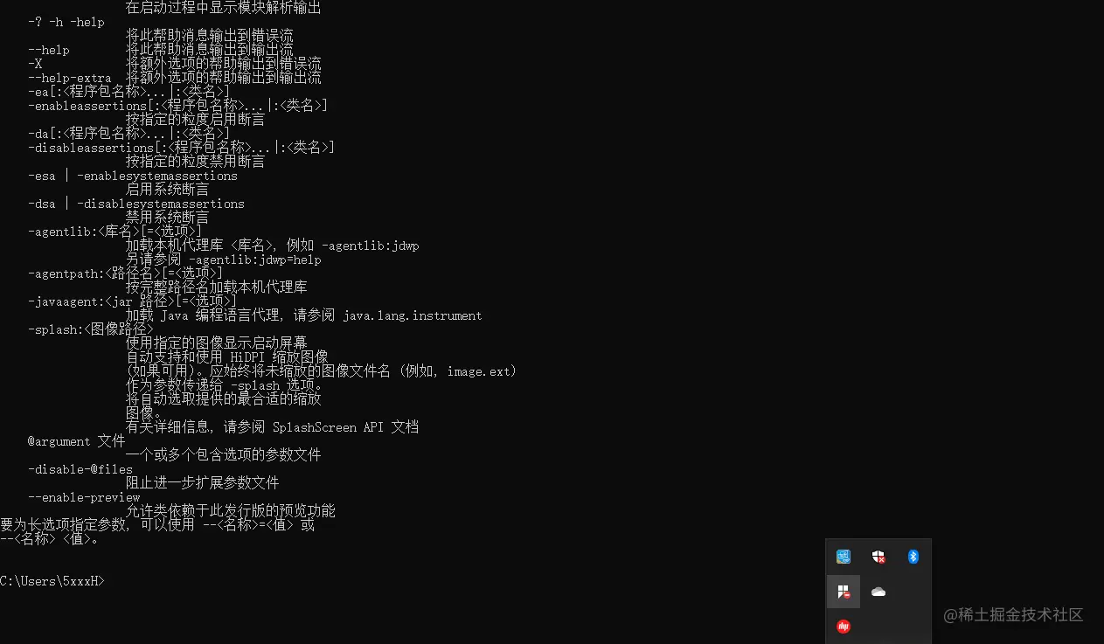Click the text "按指定的粒度启用断言"
1104x644 pixels.
pyautogui.click(x=195, y=120)
